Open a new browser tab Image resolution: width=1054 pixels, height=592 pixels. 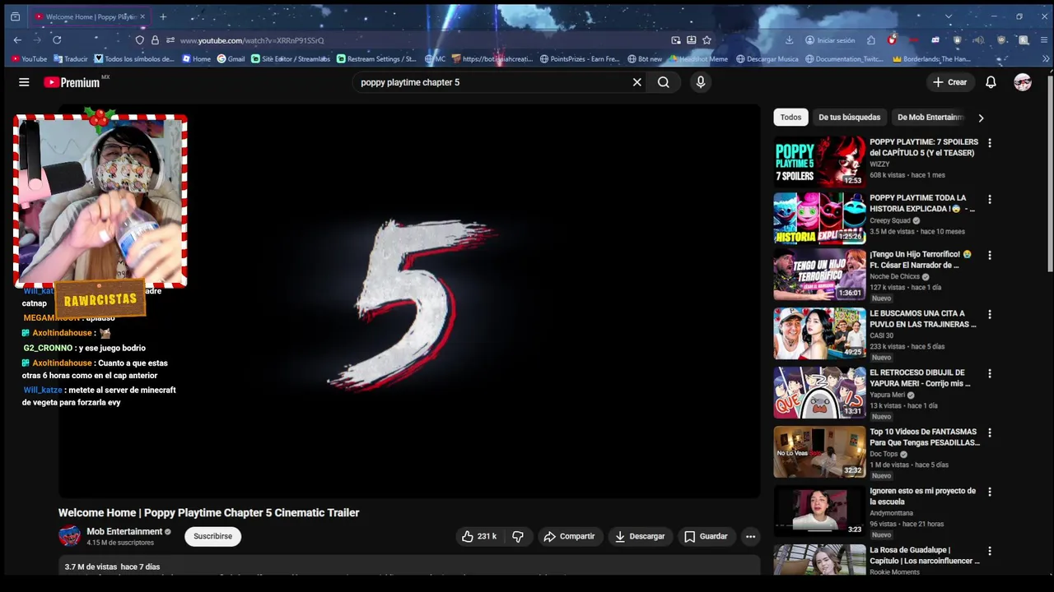pos(163,16)
